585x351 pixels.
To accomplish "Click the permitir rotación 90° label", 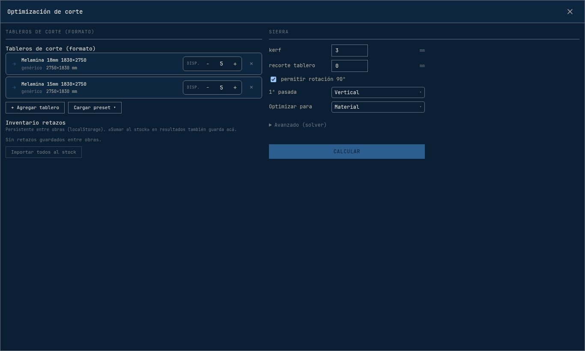I will tap(313, 79).
